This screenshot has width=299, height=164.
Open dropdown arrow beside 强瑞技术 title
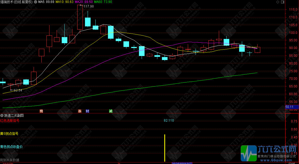(x=36, y=2)
